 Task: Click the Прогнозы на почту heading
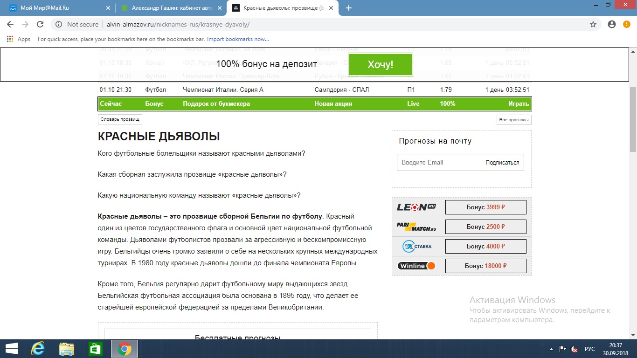pyautogui.click(x=435, y=141)
